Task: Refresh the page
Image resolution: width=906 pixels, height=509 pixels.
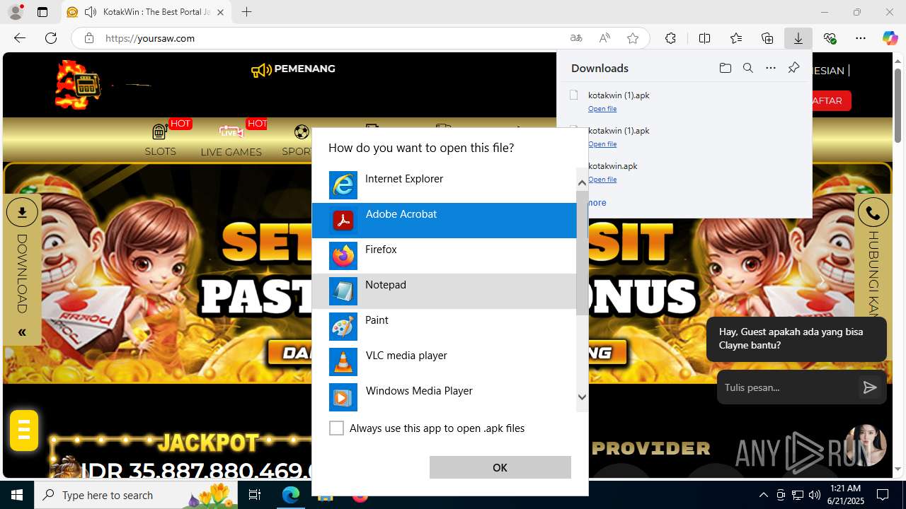Action: 51,38
